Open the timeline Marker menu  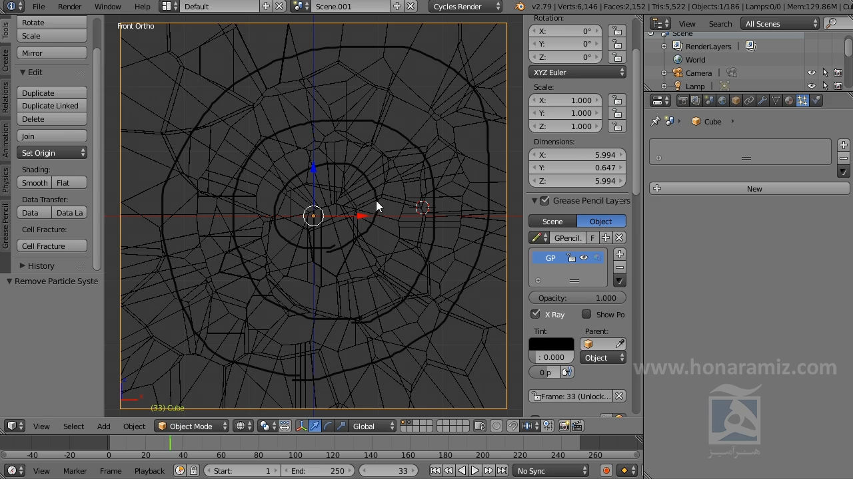click(x=75, y=471)
